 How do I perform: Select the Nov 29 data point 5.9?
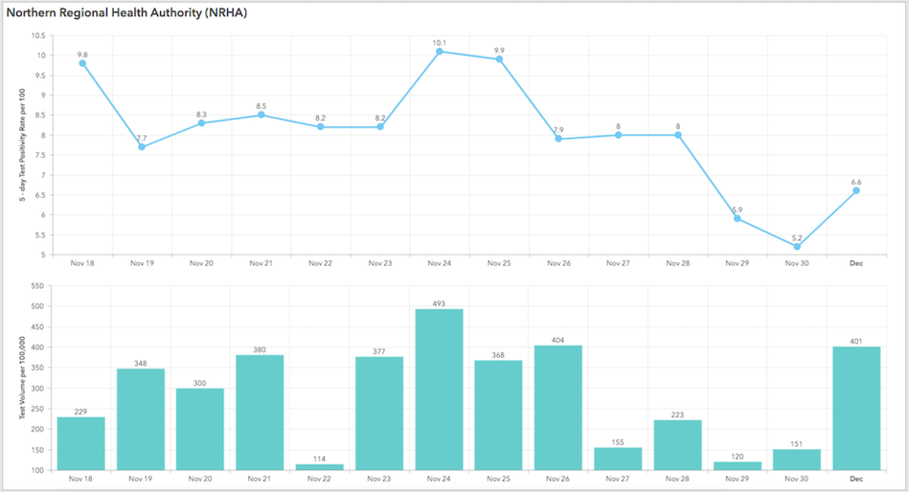pos(738,219)
